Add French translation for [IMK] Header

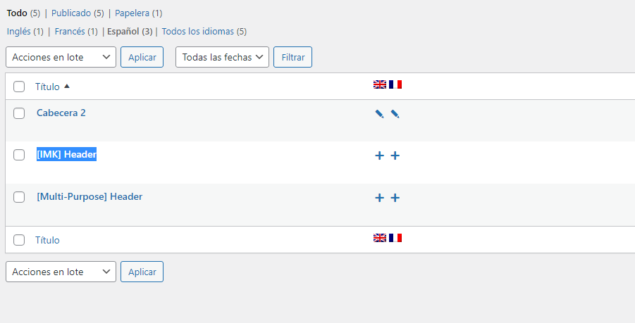click(x=395, y=156)
